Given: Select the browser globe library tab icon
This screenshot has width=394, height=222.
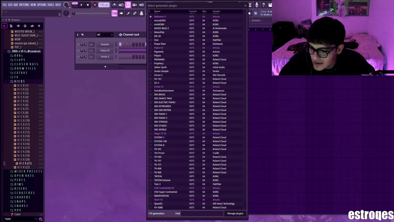Looking at the screenshot, I should [25, 26].
